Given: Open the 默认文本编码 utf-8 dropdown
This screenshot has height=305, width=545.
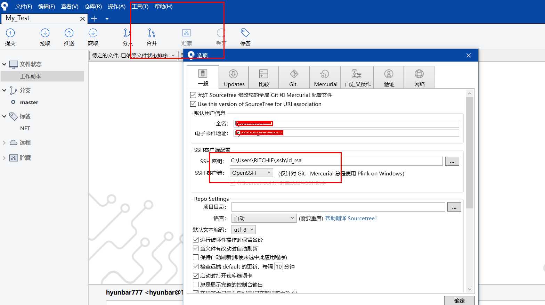Looking at the screenshot, I should (244, 230).
